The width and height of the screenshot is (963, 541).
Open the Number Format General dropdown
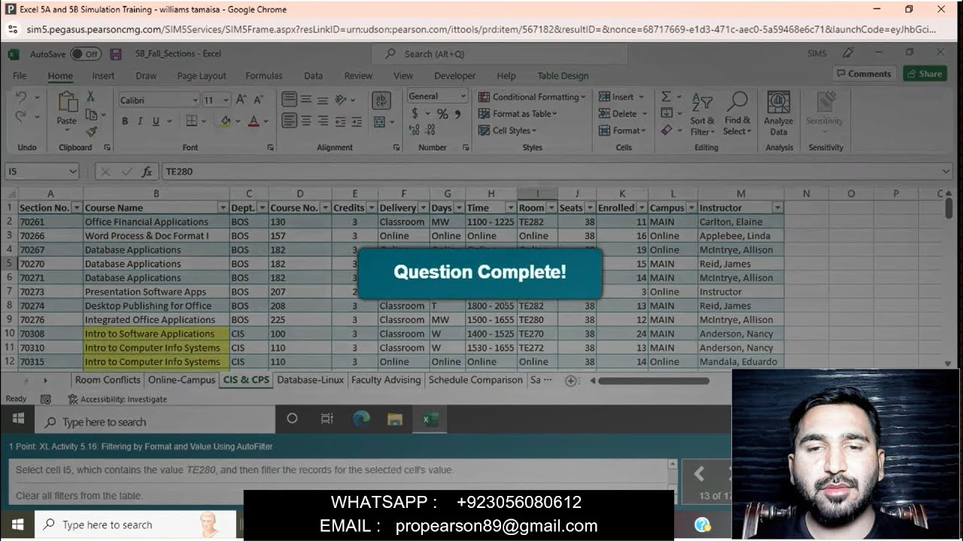click(462, 96)
